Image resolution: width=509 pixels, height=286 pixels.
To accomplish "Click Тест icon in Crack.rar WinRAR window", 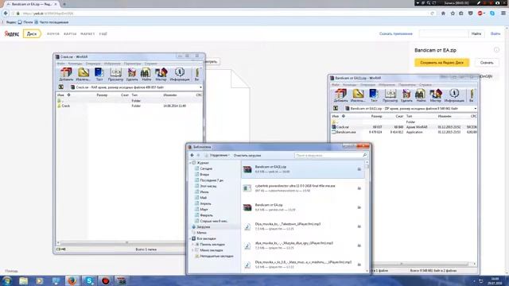I will tap(99, 74).
